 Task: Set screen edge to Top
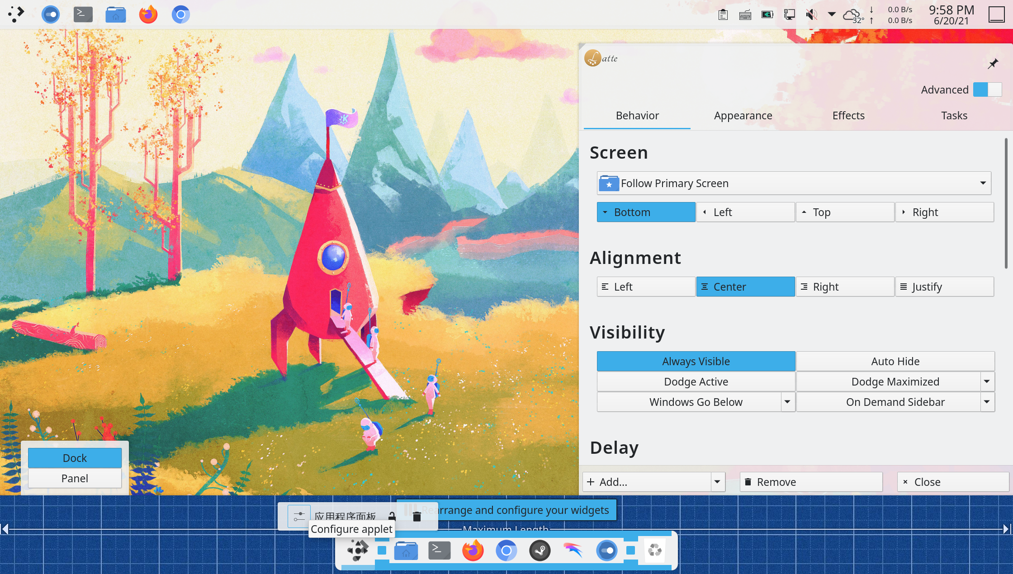coord(845,212)
